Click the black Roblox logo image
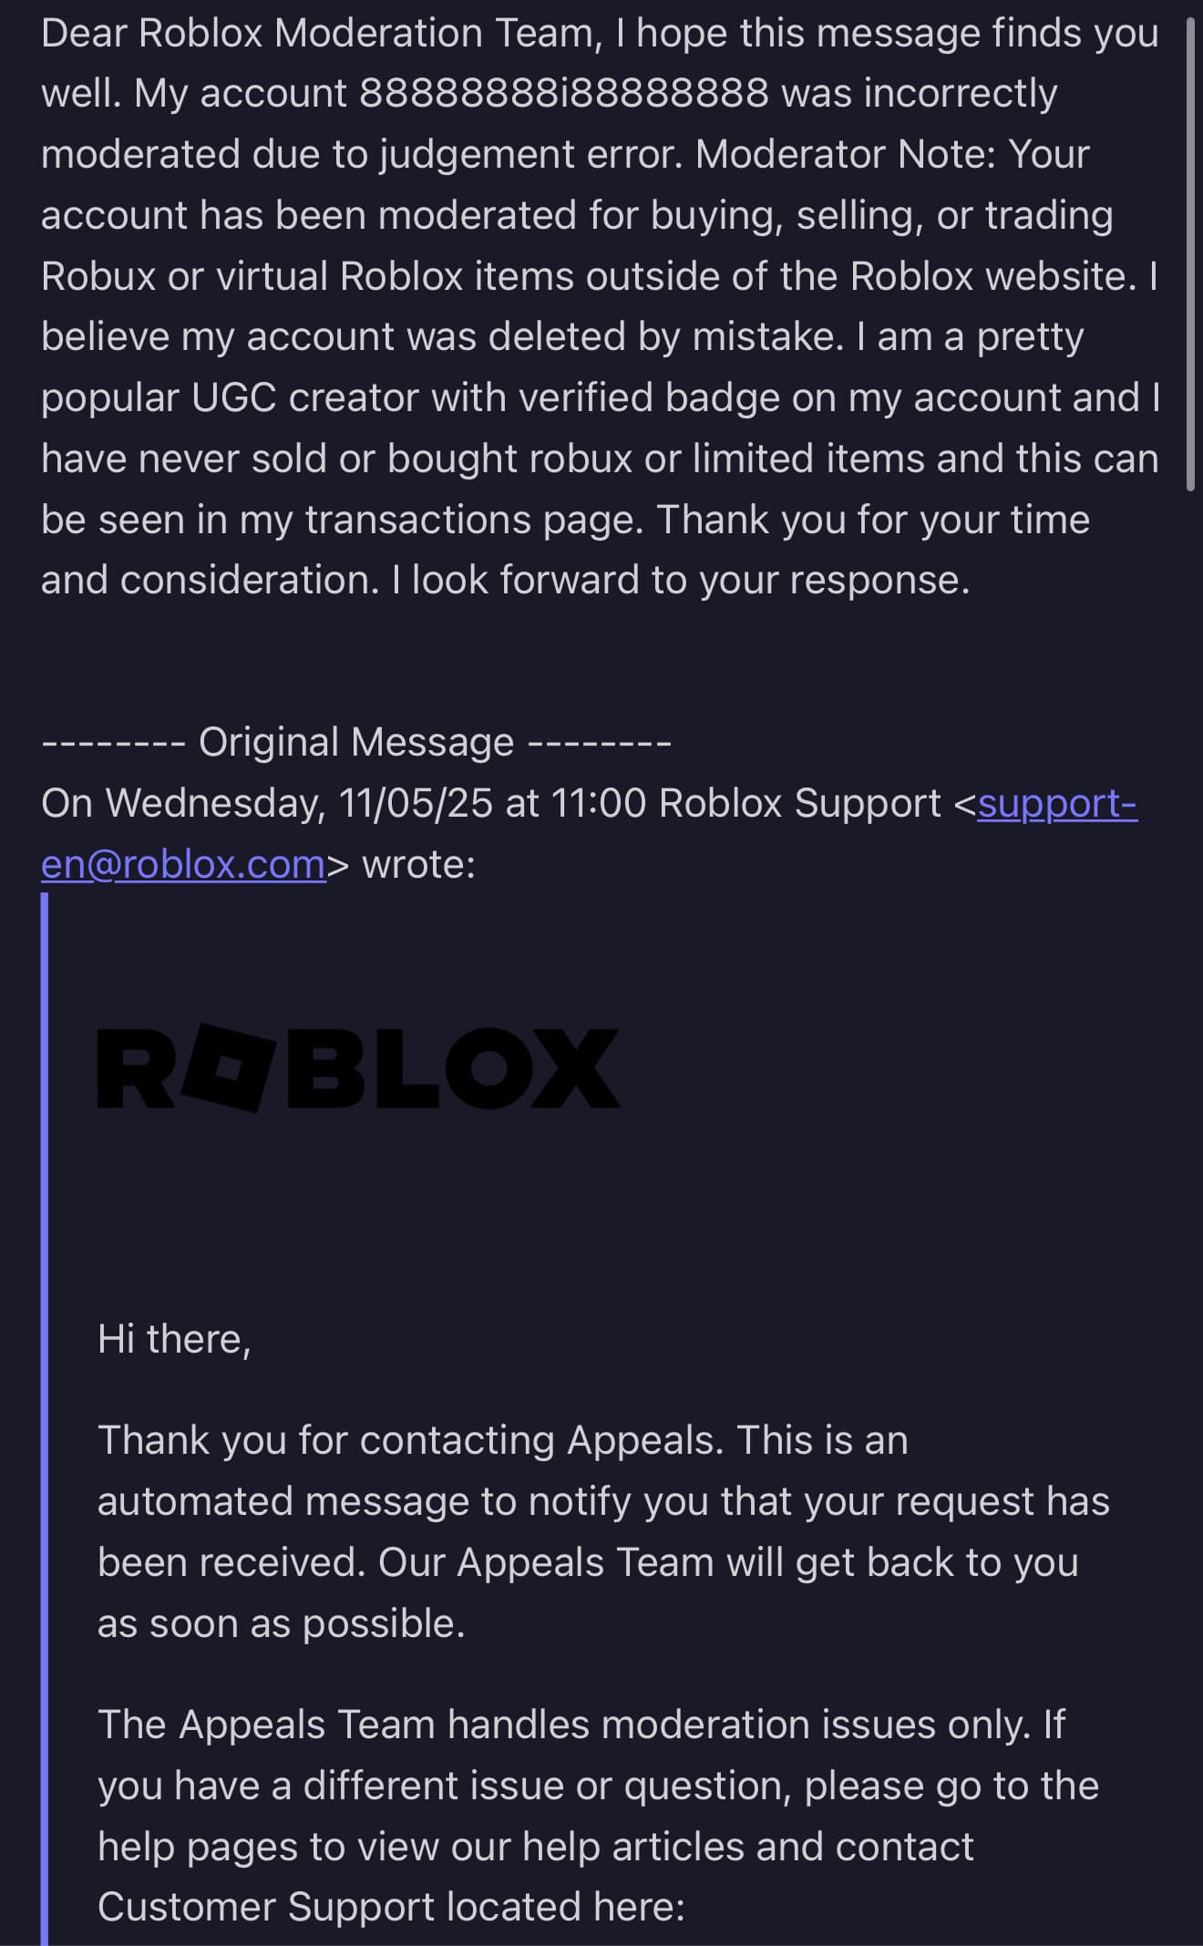This screenshot has width=1203, height=1946. pos(358,1068)
